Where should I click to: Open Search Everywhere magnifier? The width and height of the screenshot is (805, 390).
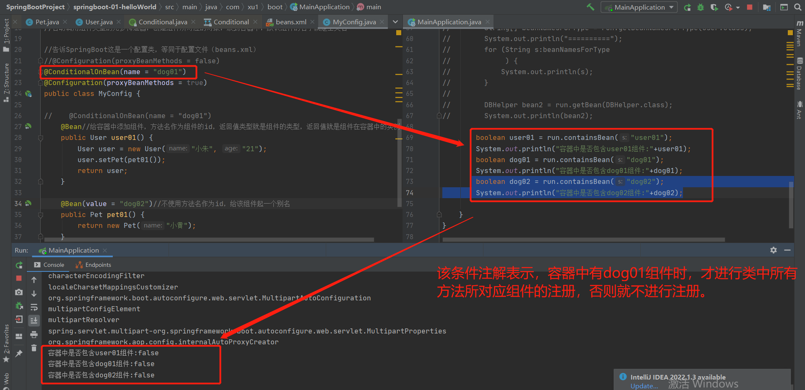[797, 7]
